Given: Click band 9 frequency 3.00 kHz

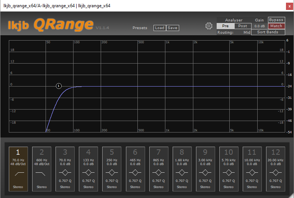Looking at the screenshot, I should tap(205, 160).
